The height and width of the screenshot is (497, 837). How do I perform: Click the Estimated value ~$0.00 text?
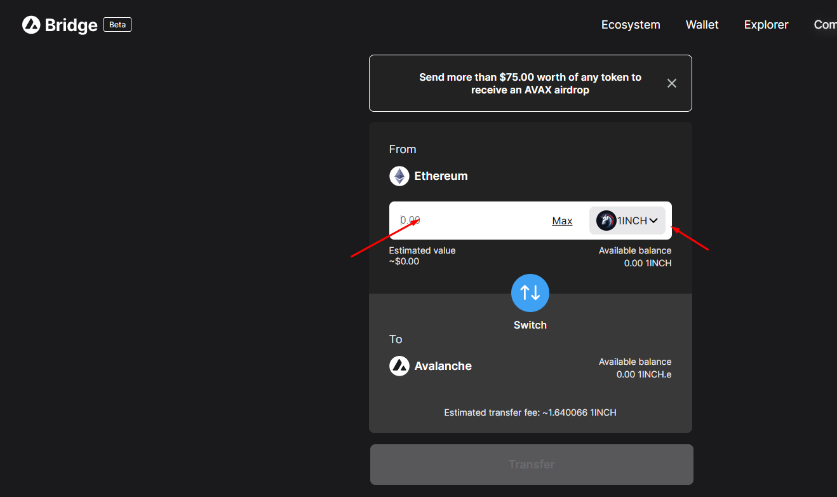(x=422, y=255)
